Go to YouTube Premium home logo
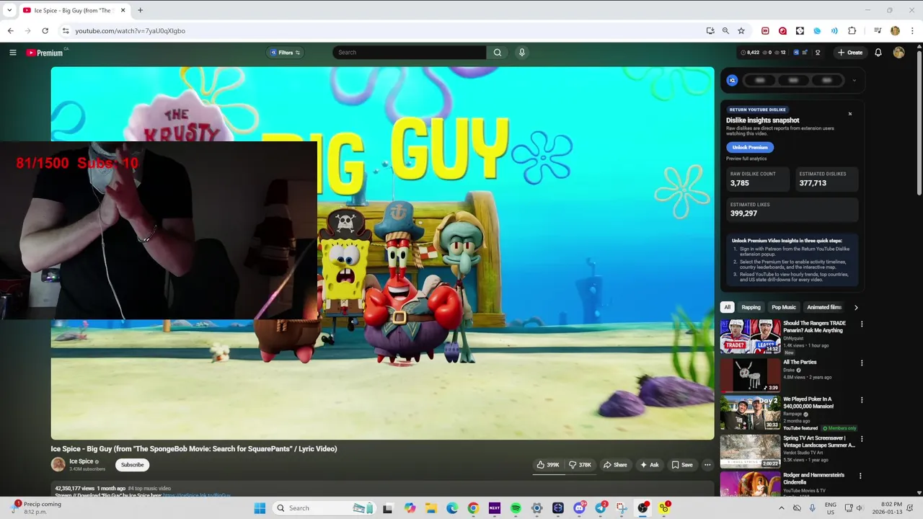Viewport: 923px width, 519px height. [45, 53]
